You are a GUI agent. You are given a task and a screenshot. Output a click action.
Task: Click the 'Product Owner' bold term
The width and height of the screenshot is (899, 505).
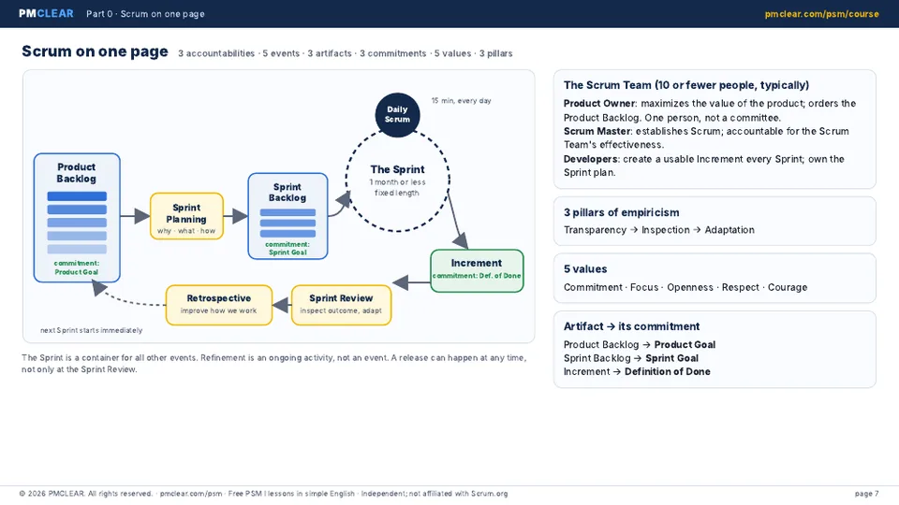pyautogui.click(x=599, y=104)
